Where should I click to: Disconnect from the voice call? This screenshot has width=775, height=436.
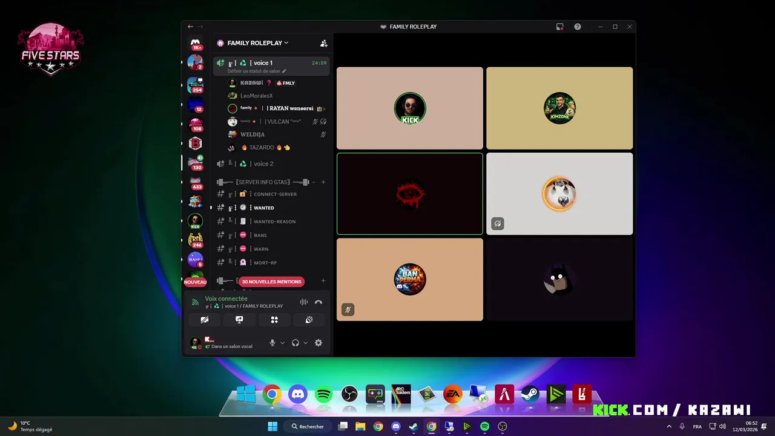tap(318, 302)
